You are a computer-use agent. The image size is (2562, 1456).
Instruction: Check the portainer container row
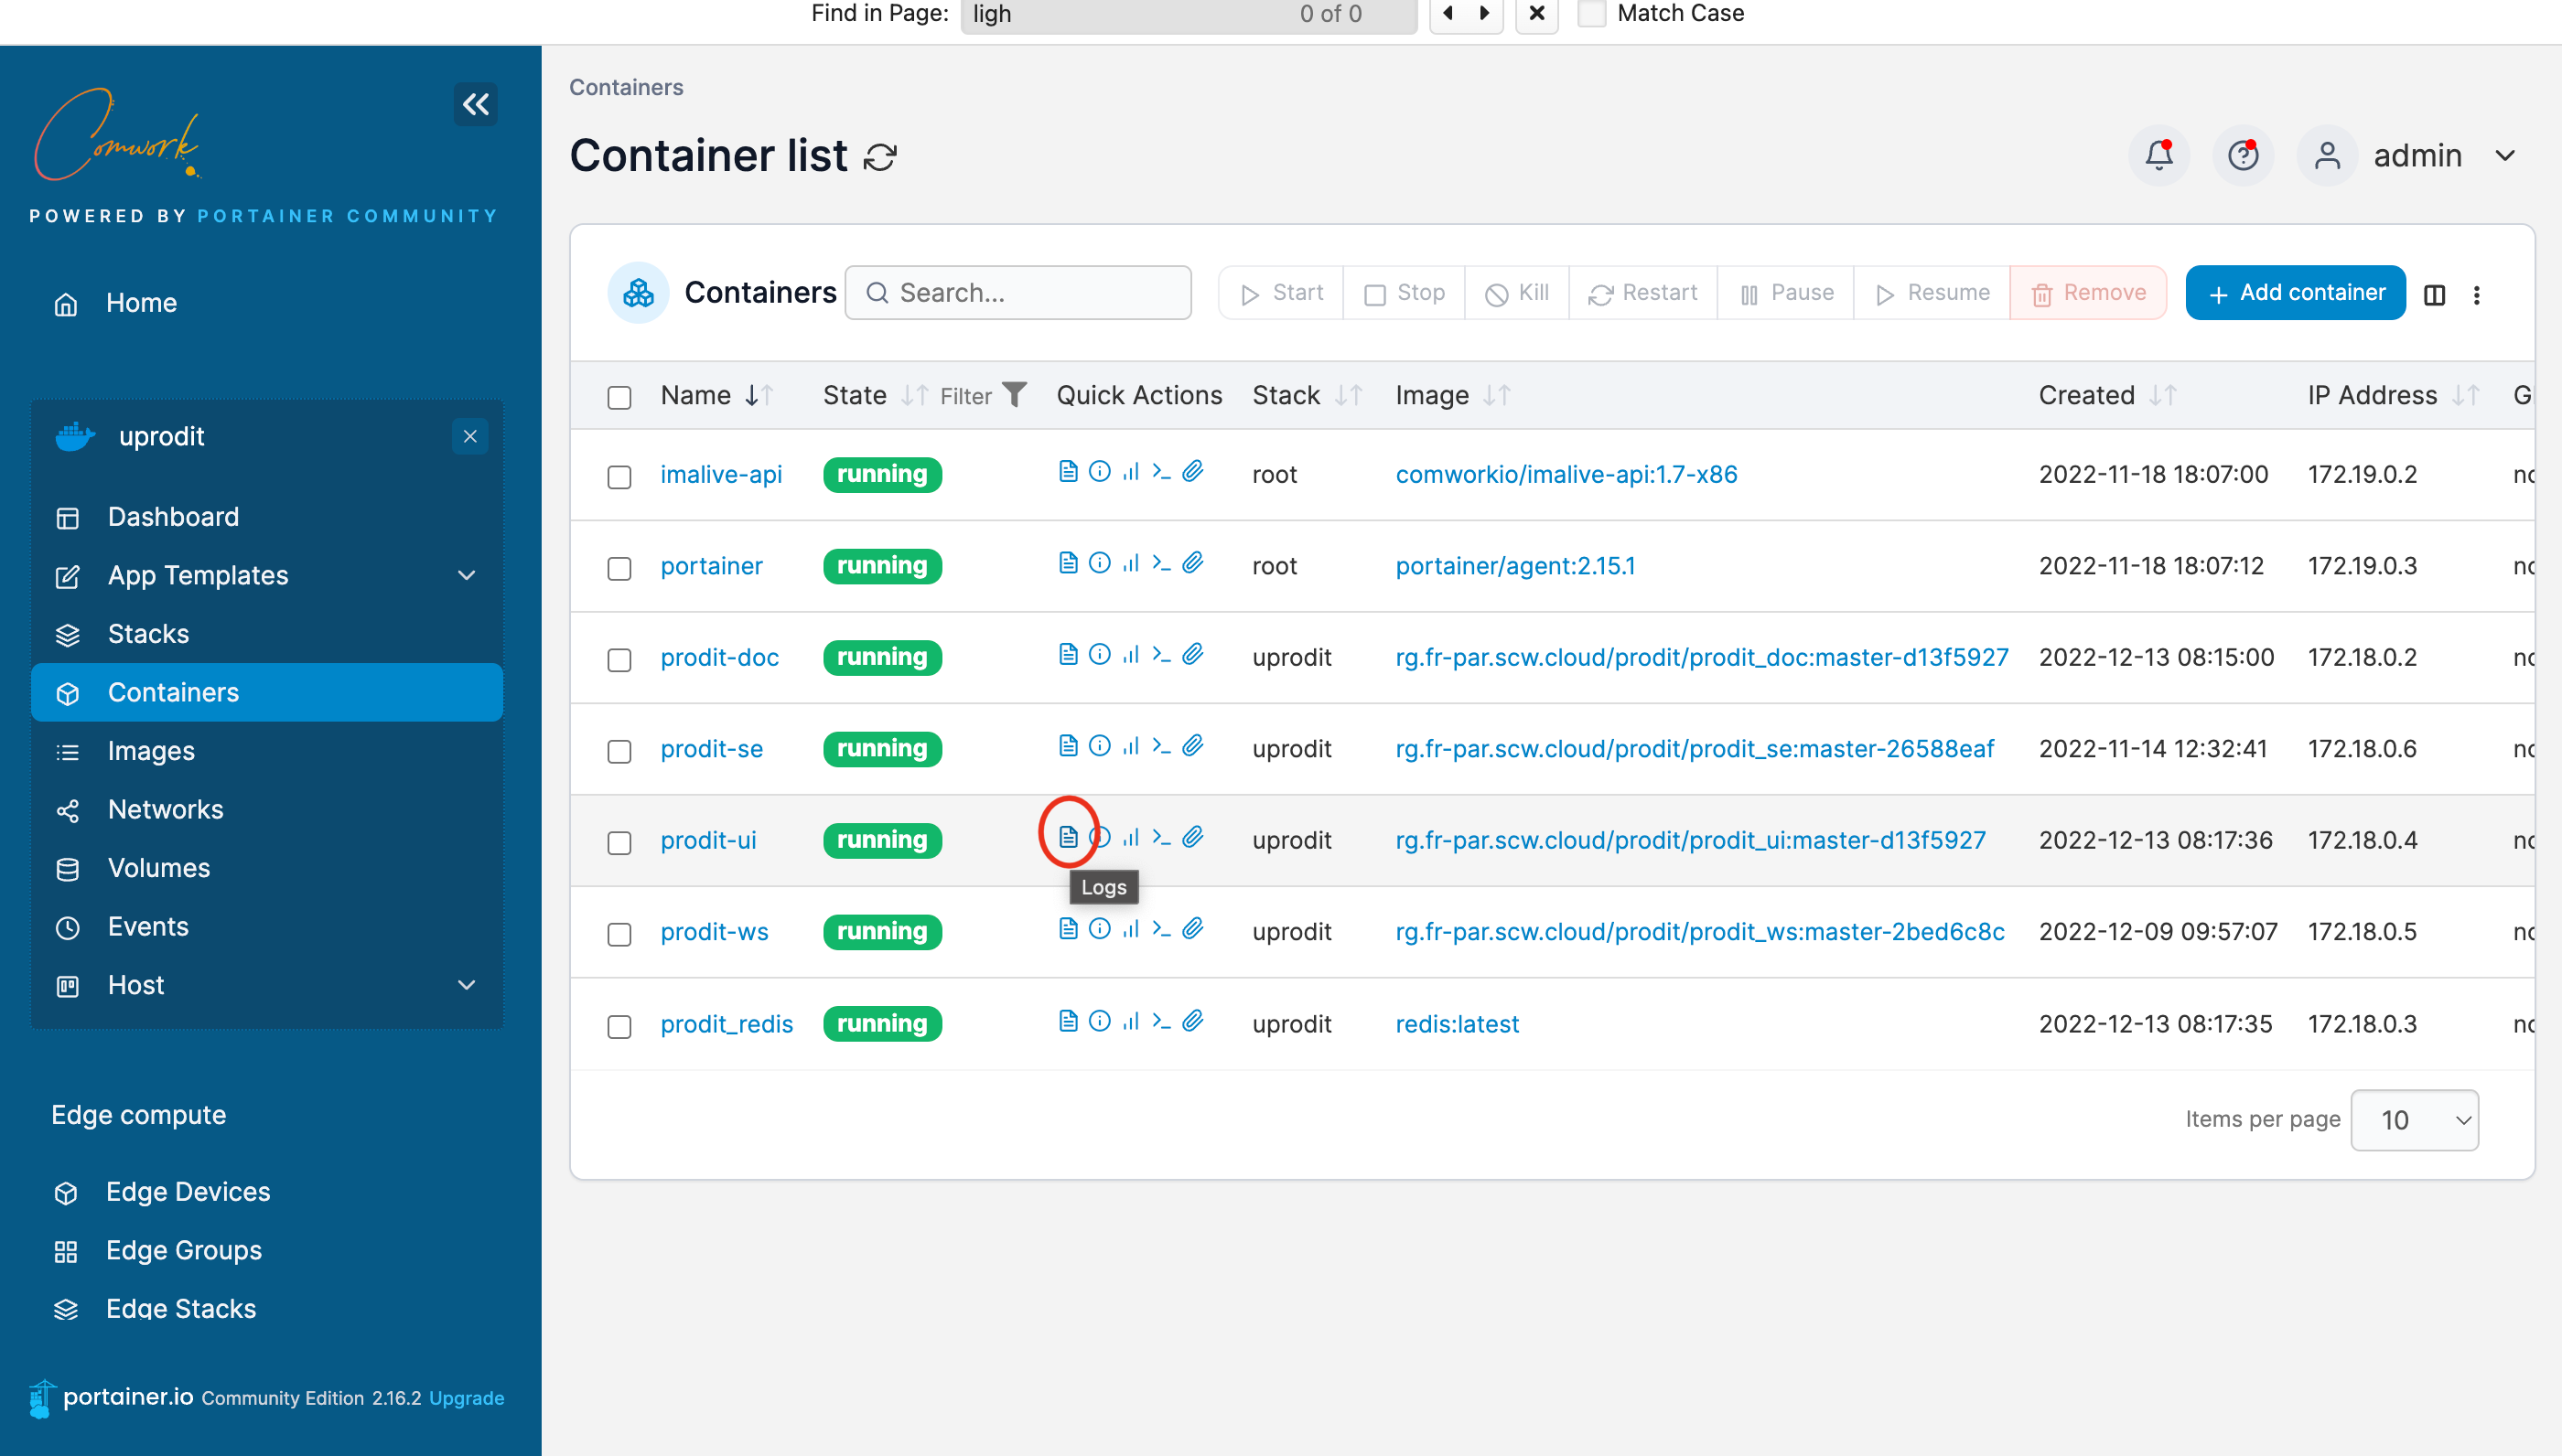point(619,569)
